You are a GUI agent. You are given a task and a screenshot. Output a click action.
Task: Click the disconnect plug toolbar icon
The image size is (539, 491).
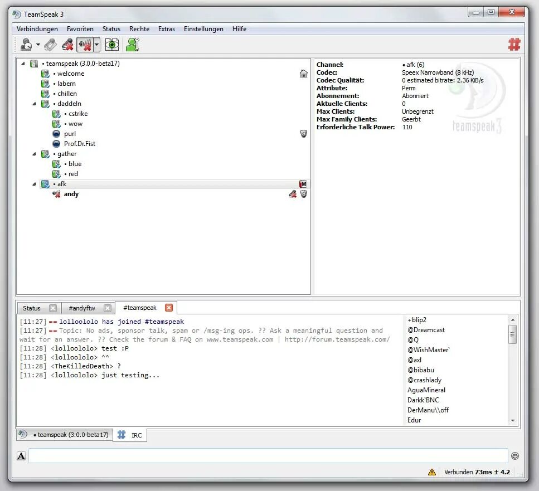(x=51, y=45)
